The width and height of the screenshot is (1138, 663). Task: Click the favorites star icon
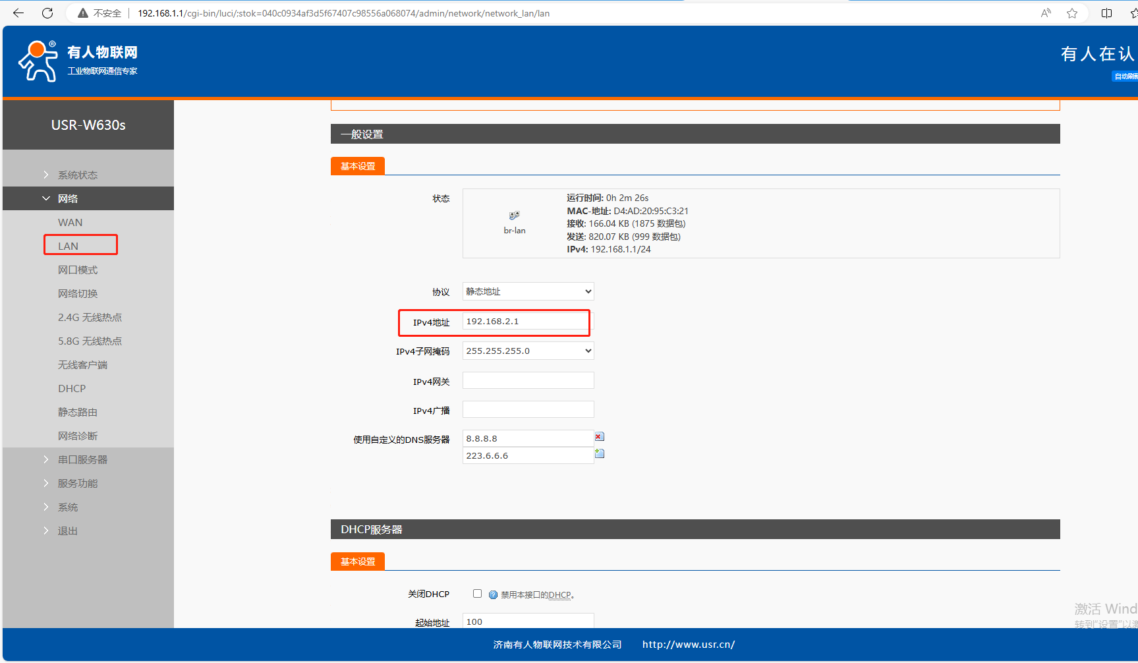point(1072,13)
